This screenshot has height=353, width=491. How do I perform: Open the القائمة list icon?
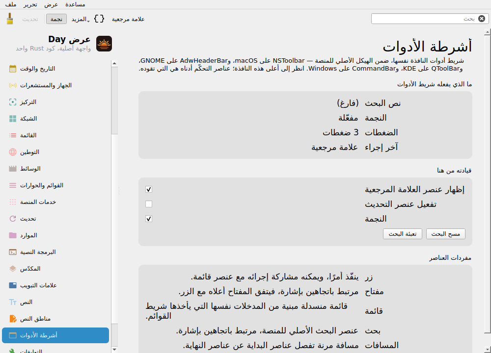tap(13, 135)
